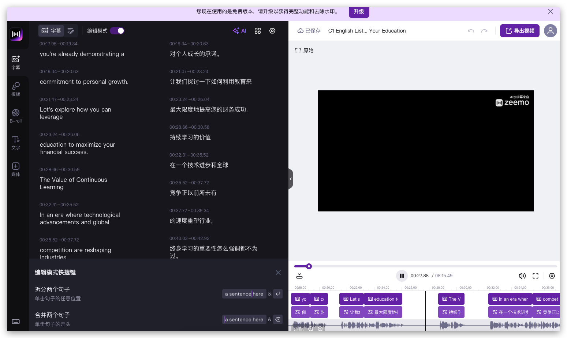Click the project title C1 English List... Your Education

tap(367, 31)
